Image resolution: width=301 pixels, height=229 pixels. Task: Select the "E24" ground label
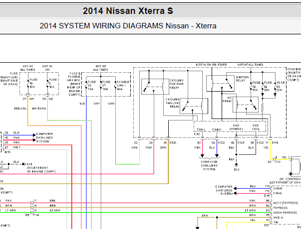[236, 169]
